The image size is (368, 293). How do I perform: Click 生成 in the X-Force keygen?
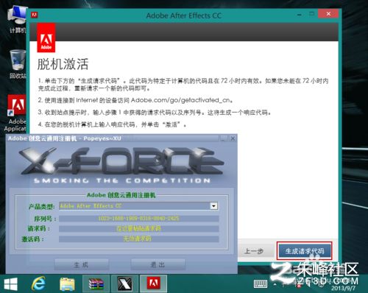(x=81, y=264)
